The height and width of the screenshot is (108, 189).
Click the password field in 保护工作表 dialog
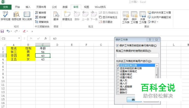pyautogui.click(x=137, y=56)
